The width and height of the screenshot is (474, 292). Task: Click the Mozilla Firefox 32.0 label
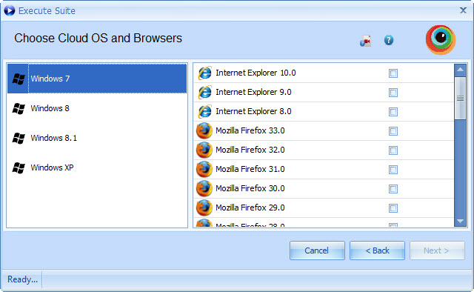pos(250,150)
